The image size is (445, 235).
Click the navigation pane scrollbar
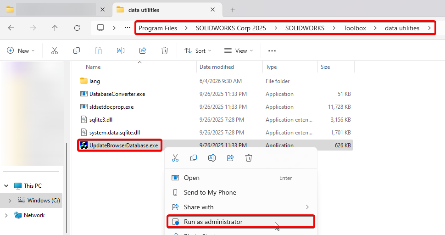click(67, 187)
